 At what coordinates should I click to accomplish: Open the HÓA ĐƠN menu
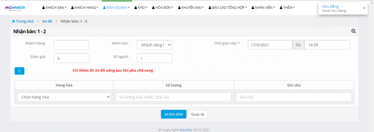[x=162, y=7]
